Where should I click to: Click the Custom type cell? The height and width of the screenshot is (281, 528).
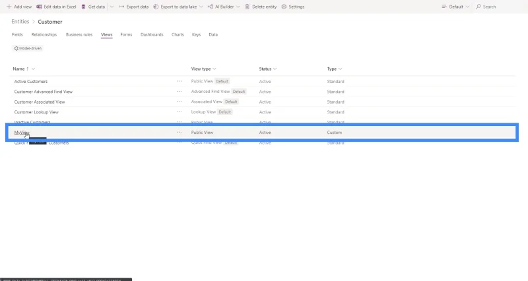pos(335,133)
